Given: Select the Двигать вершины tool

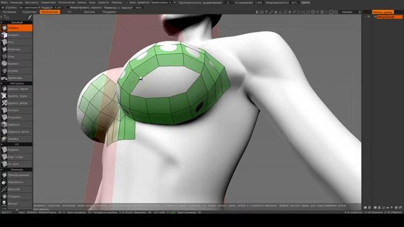Looking at the screenshot, I should pos(16,89).
